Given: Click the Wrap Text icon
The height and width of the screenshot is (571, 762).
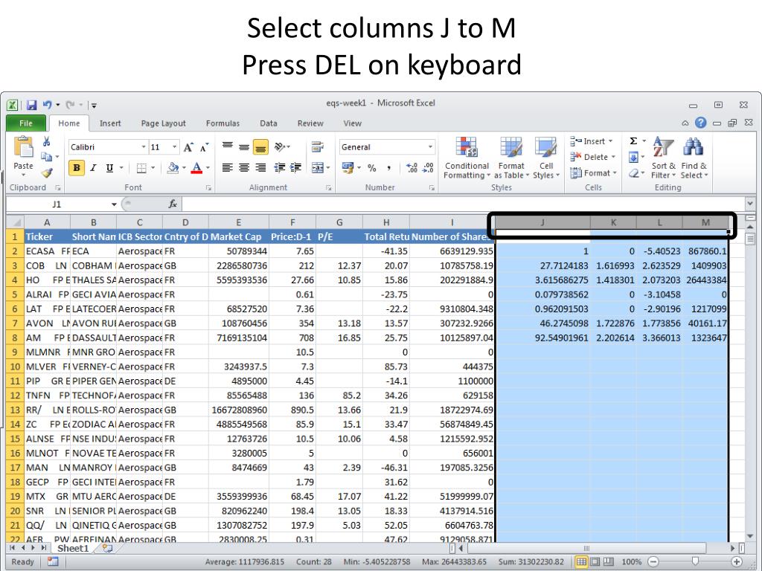Looking at the screenshot, I should pyautogui.click(x=317, y=146).
